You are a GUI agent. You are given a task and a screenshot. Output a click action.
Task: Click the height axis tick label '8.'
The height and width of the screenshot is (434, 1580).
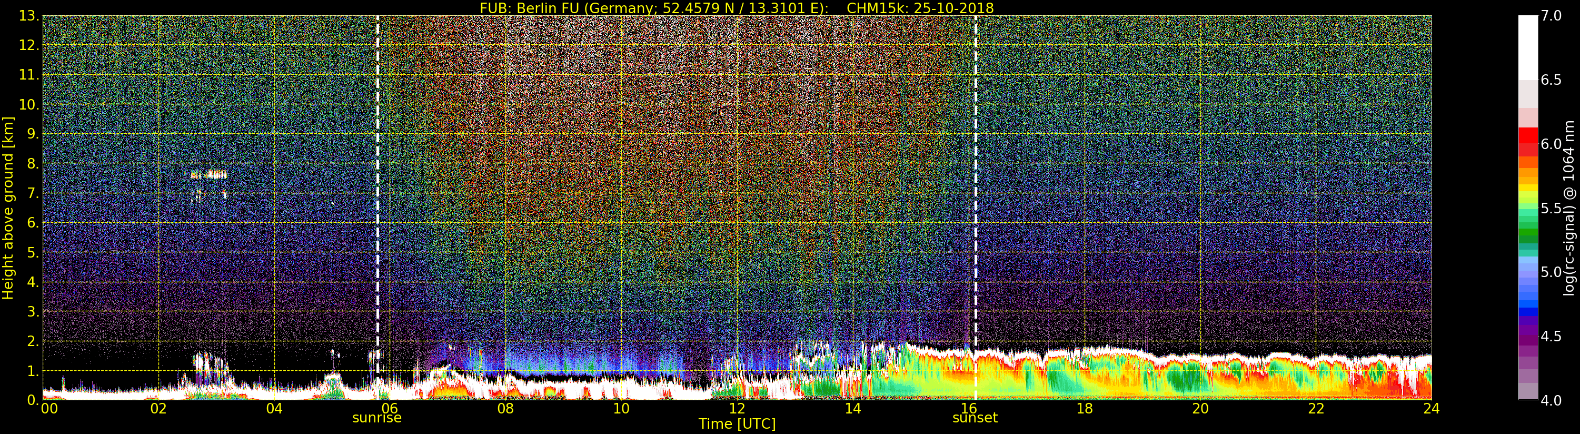33,164
